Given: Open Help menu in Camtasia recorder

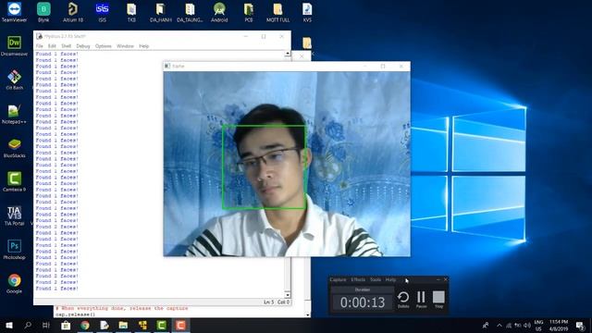Looking at the screenshot, I should 390,279.
